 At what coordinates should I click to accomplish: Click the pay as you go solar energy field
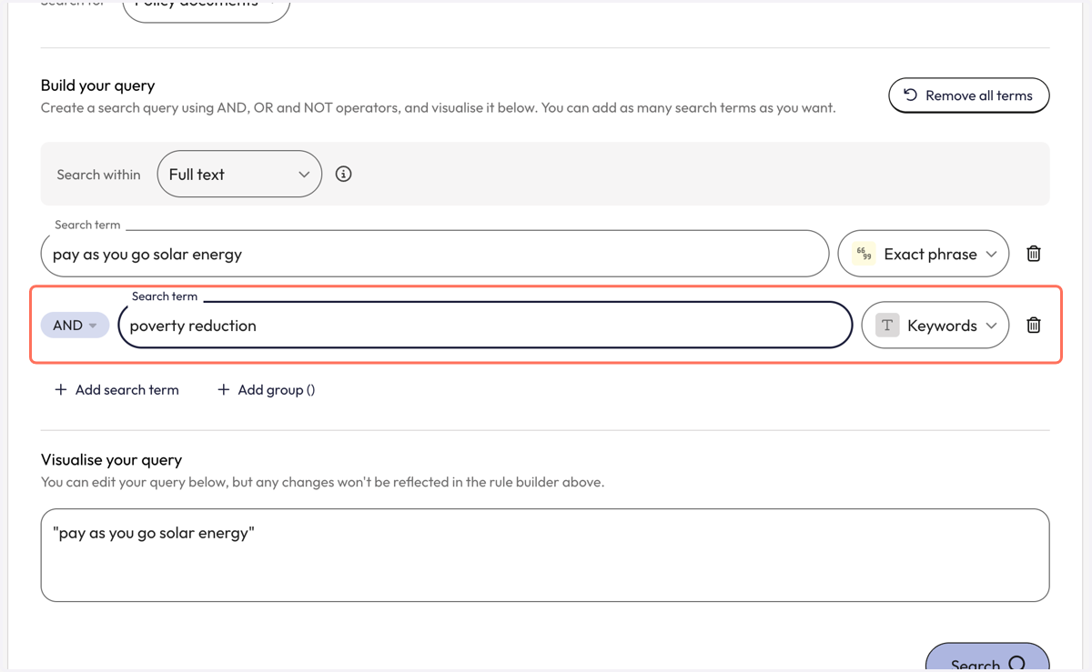tap(435, 254)
